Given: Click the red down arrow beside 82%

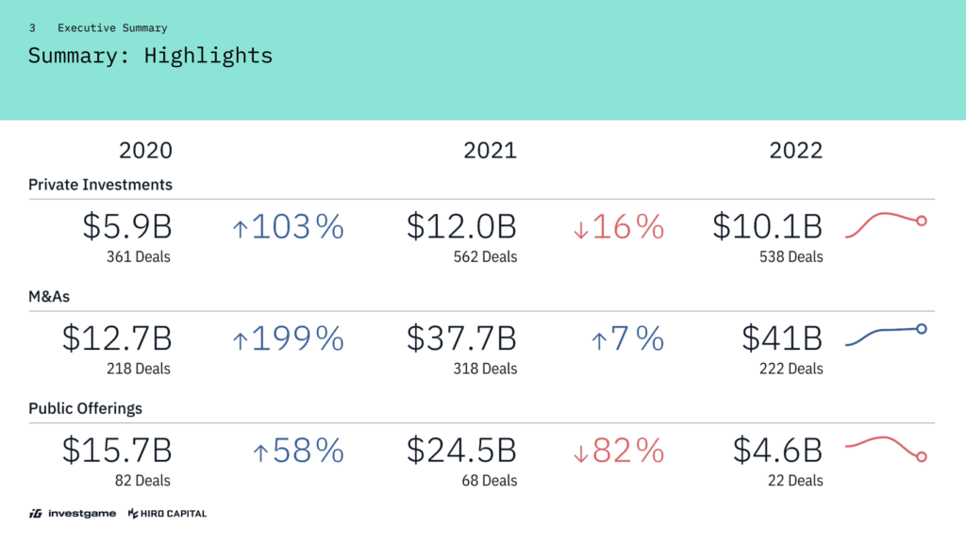Looking at the screenshot, I should (581, 452).
